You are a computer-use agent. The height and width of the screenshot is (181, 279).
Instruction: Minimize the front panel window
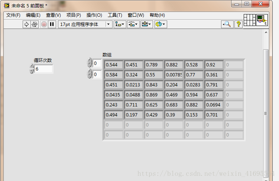[237, 4]
